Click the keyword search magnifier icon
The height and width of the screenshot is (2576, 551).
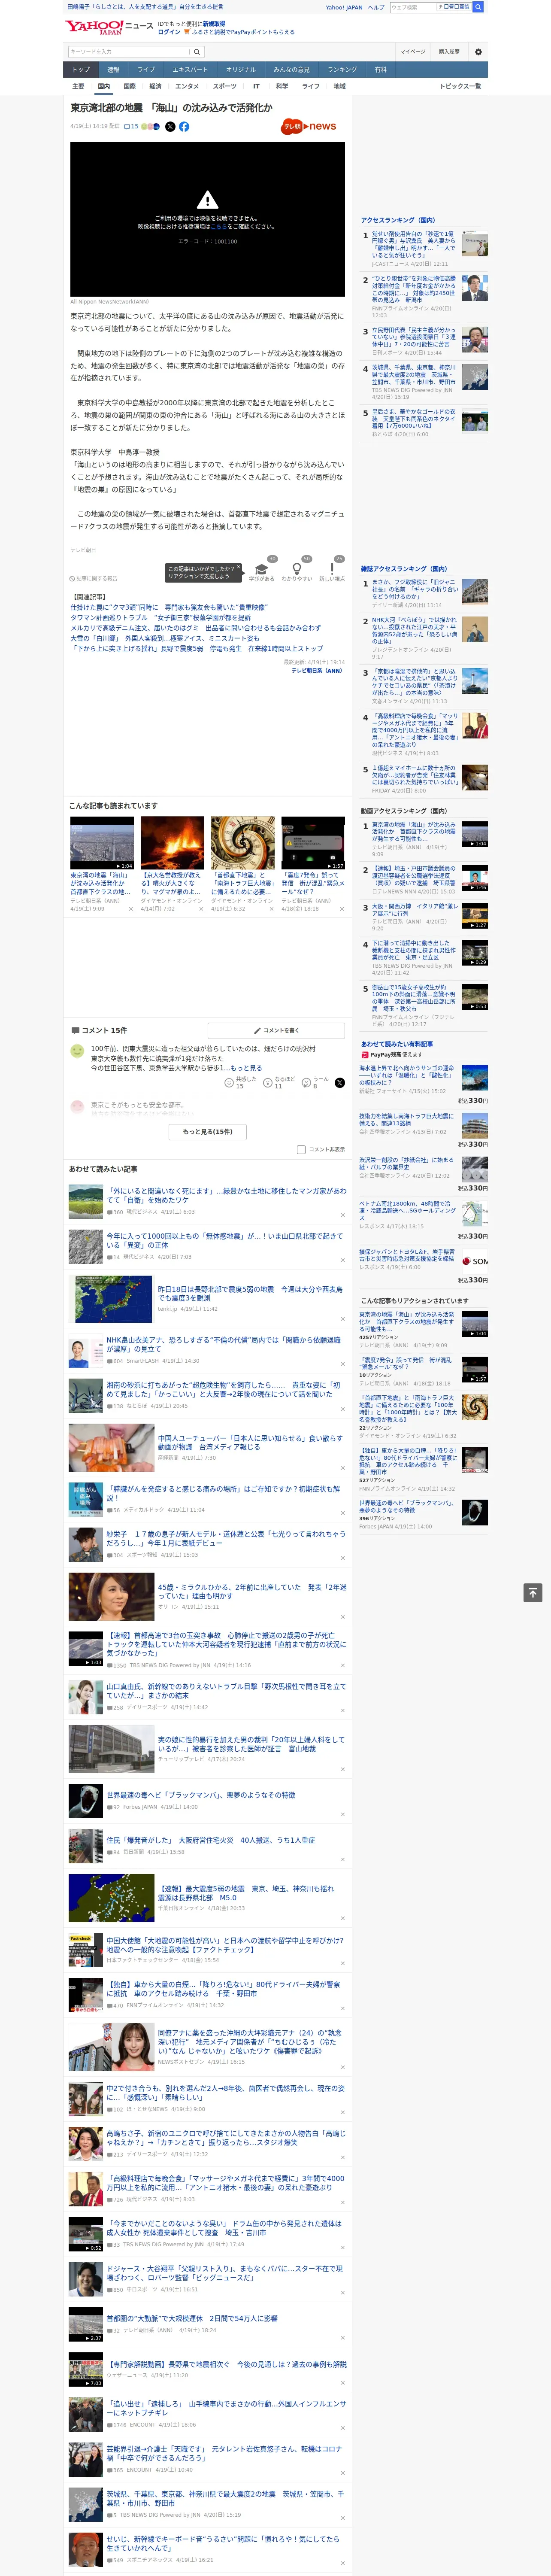197,52
